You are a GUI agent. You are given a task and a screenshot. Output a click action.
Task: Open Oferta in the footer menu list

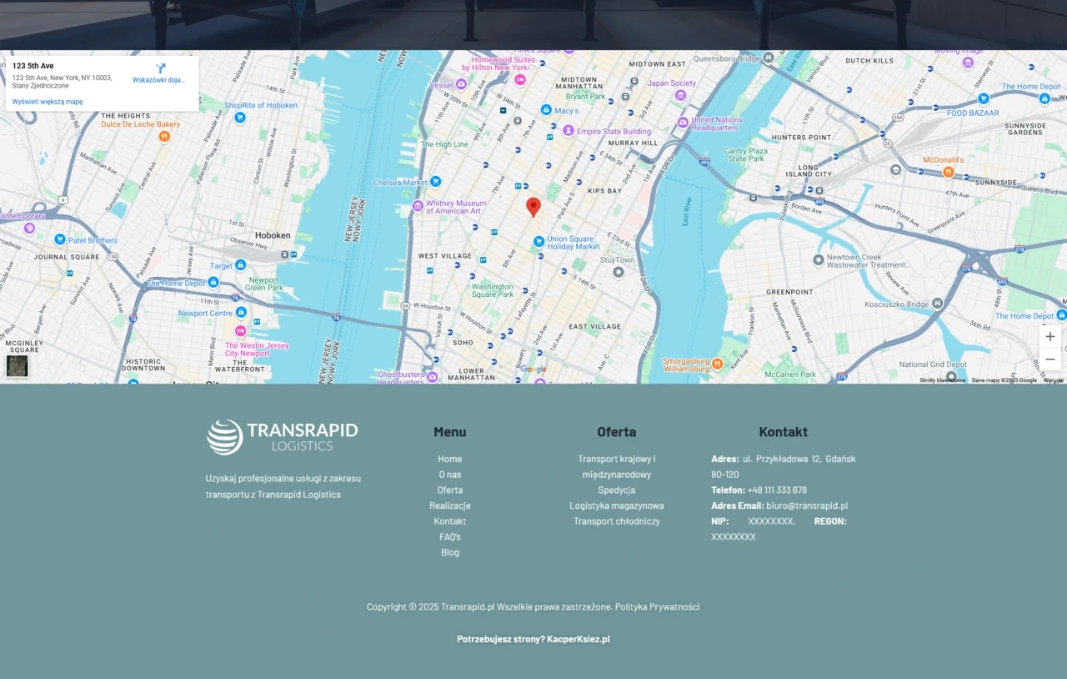450,490
